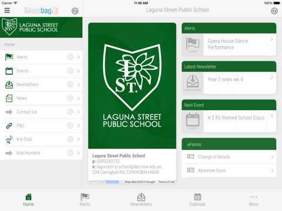Click Laguna Street Public School title text

point(177,10)
